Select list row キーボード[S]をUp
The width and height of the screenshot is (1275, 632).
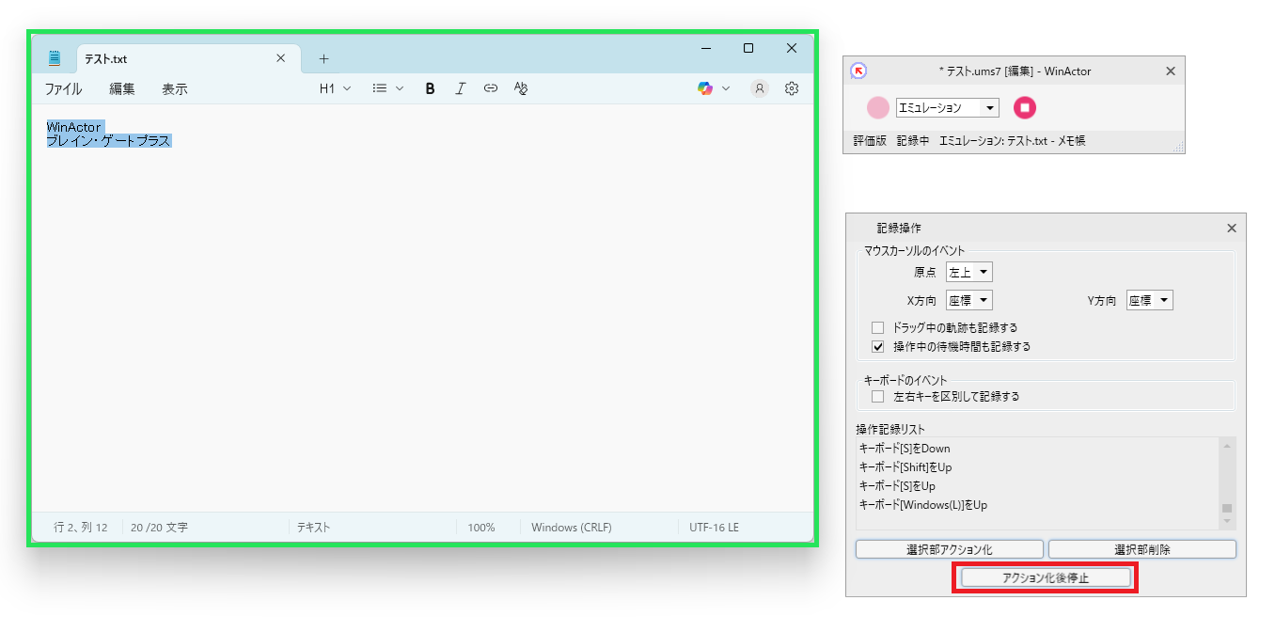pyautogui.click(x=1038, y=486)
